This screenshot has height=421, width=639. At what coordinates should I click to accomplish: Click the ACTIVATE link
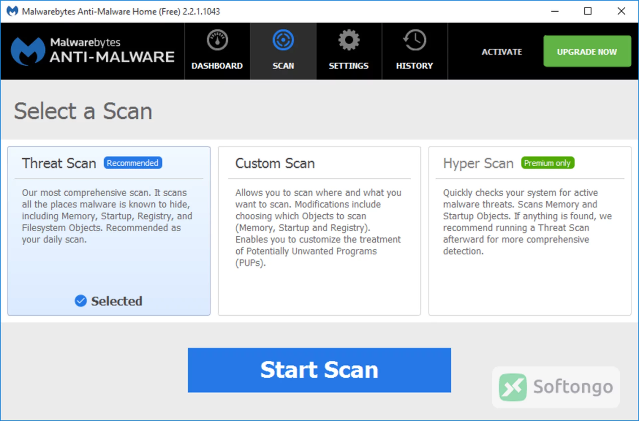pyautogui.click(x=502, y=52)
